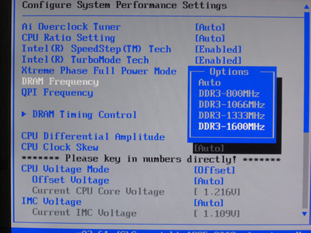Select Xtreme Phase Full Power Mode
The height and width of the screenshot is (233, 311).
[99, 71]
